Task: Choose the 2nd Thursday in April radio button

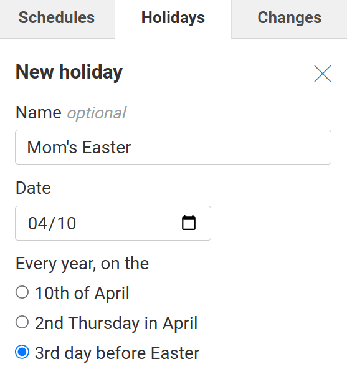Action: pos(22,322)
